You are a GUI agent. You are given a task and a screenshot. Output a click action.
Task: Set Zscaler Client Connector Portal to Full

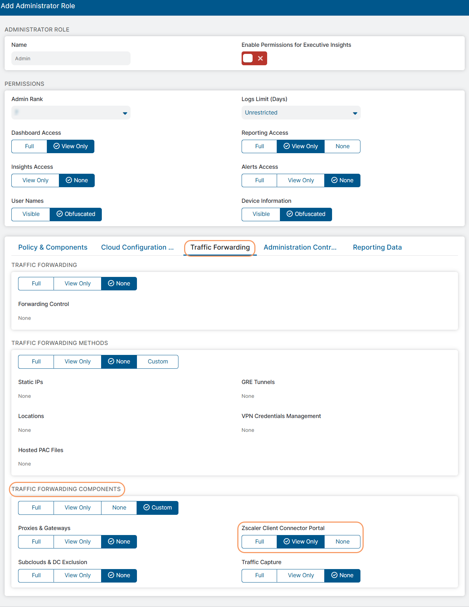pos(259,542)
